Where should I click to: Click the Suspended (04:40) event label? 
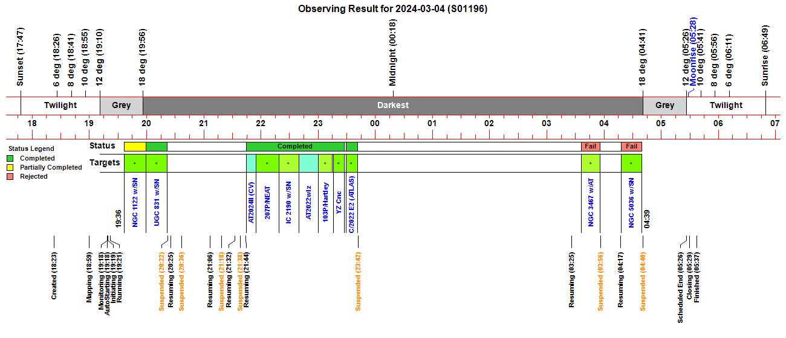tap(643, 281)
